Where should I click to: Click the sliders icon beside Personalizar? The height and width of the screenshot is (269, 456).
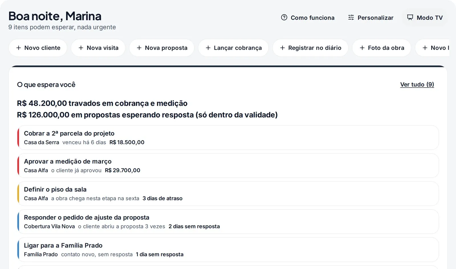click(x=351, y=17)
